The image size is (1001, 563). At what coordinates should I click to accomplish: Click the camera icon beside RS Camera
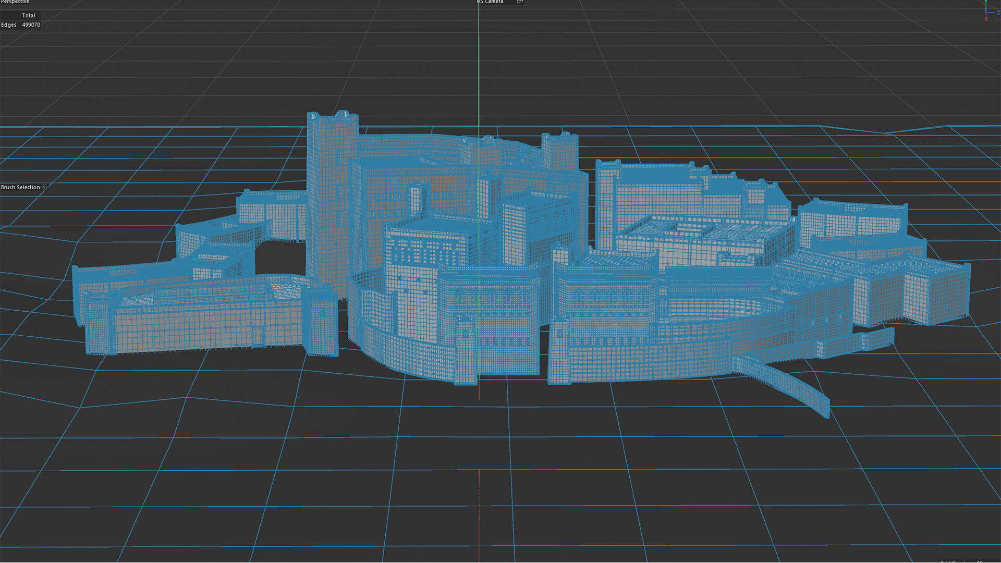pyautogui.click(x=520, y=2)
